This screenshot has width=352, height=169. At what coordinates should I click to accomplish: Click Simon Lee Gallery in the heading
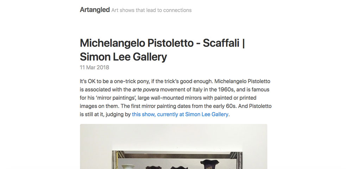point(124,57)
